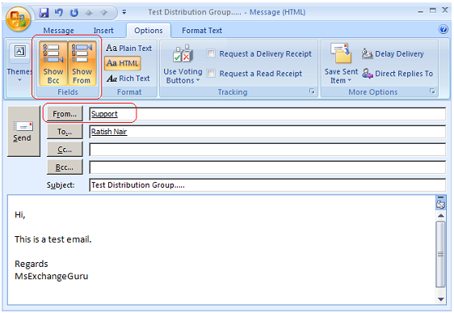Viewport: 454px width, 313px height.
Task: Go to next item with the down arrow
Action: coord(103,12)
